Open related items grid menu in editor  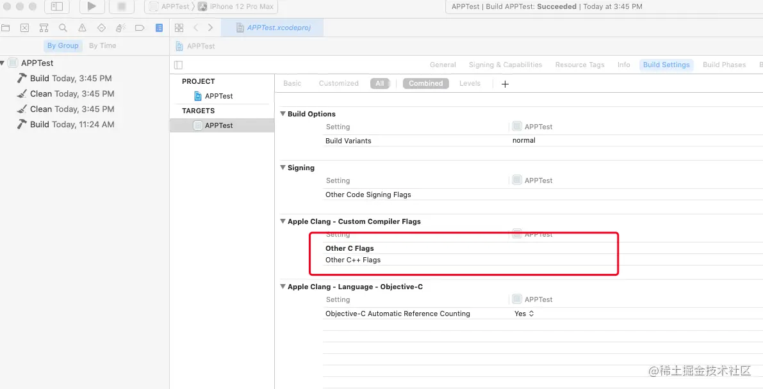click(179, 28)
